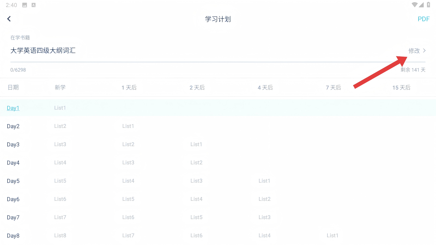
Task: Tap the back arrow icon
Action: tap(9, 19)
